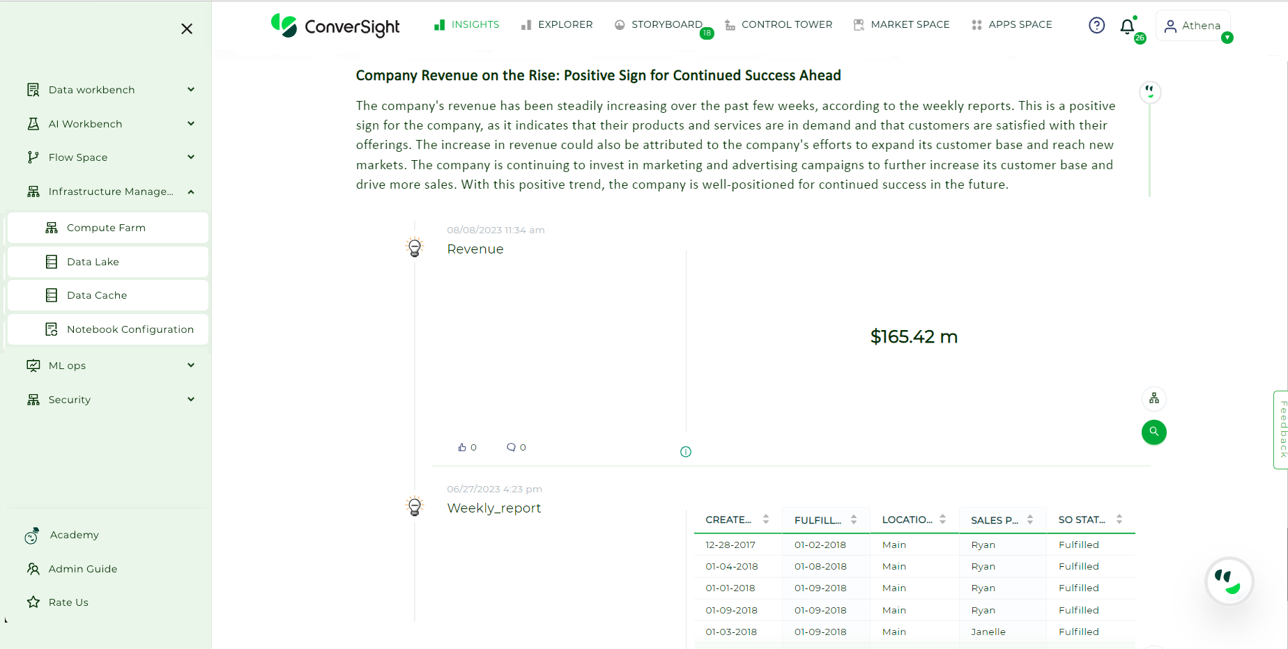Click the info icon below Revenue chart

pyautogui.click(x=686, y=452)
